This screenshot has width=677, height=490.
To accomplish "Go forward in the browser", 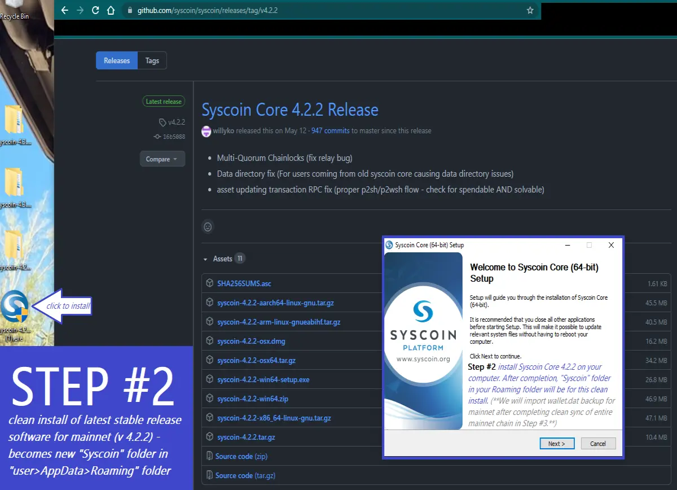I will tap(80, 10).
